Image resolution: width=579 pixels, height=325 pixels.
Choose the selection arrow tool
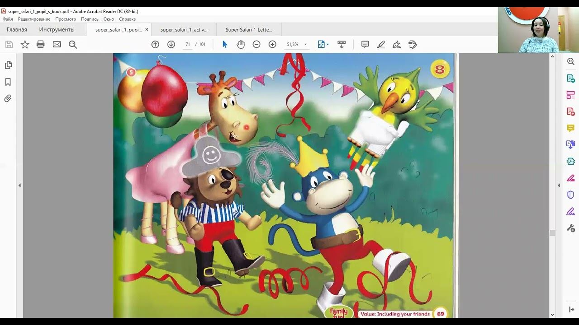point(225,44)
